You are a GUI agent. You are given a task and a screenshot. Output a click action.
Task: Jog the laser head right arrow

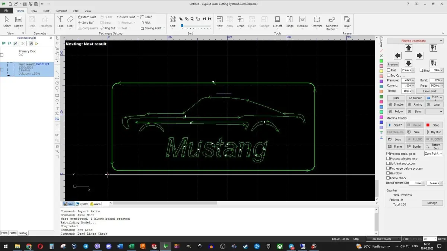click(x=419, y=56)
